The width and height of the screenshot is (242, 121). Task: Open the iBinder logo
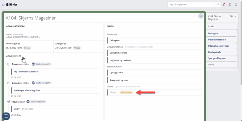[12, 5]
